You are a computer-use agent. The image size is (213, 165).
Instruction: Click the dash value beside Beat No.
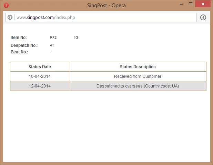coord(51,52)
